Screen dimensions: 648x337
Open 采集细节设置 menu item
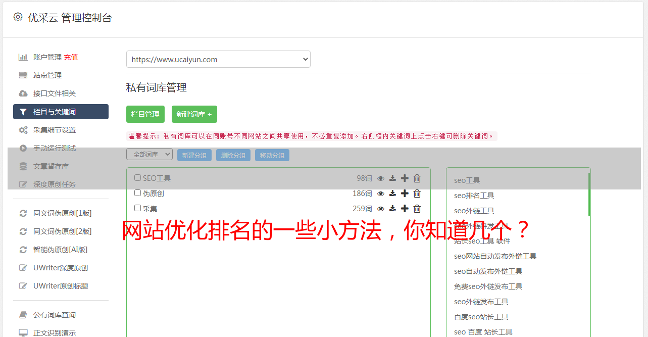point(55,130)
